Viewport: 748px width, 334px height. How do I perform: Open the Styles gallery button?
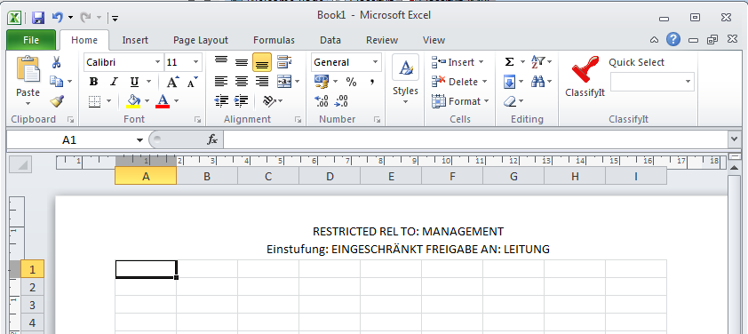point(405,80)
